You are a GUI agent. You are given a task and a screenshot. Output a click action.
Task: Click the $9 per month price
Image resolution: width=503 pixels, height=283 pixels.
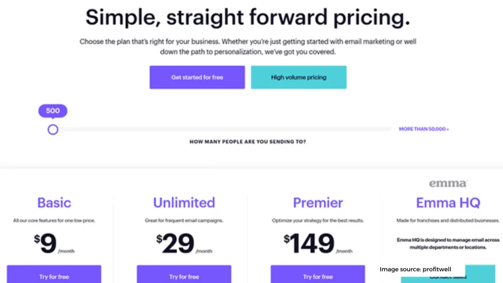tap(54, 244)
